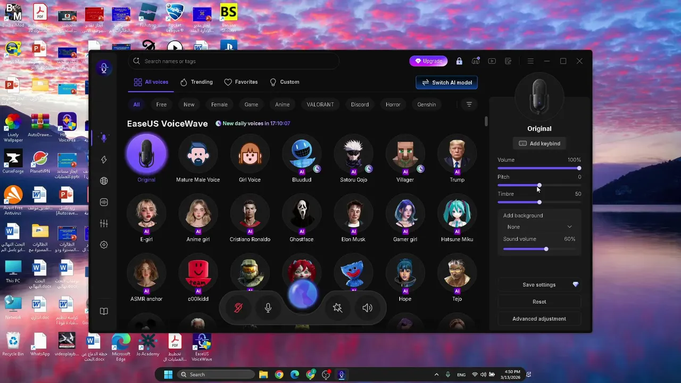The height and width of the screenshot is (383, 681).
Task: Open the globe sidebar icon
Action: tap(104, 181)
